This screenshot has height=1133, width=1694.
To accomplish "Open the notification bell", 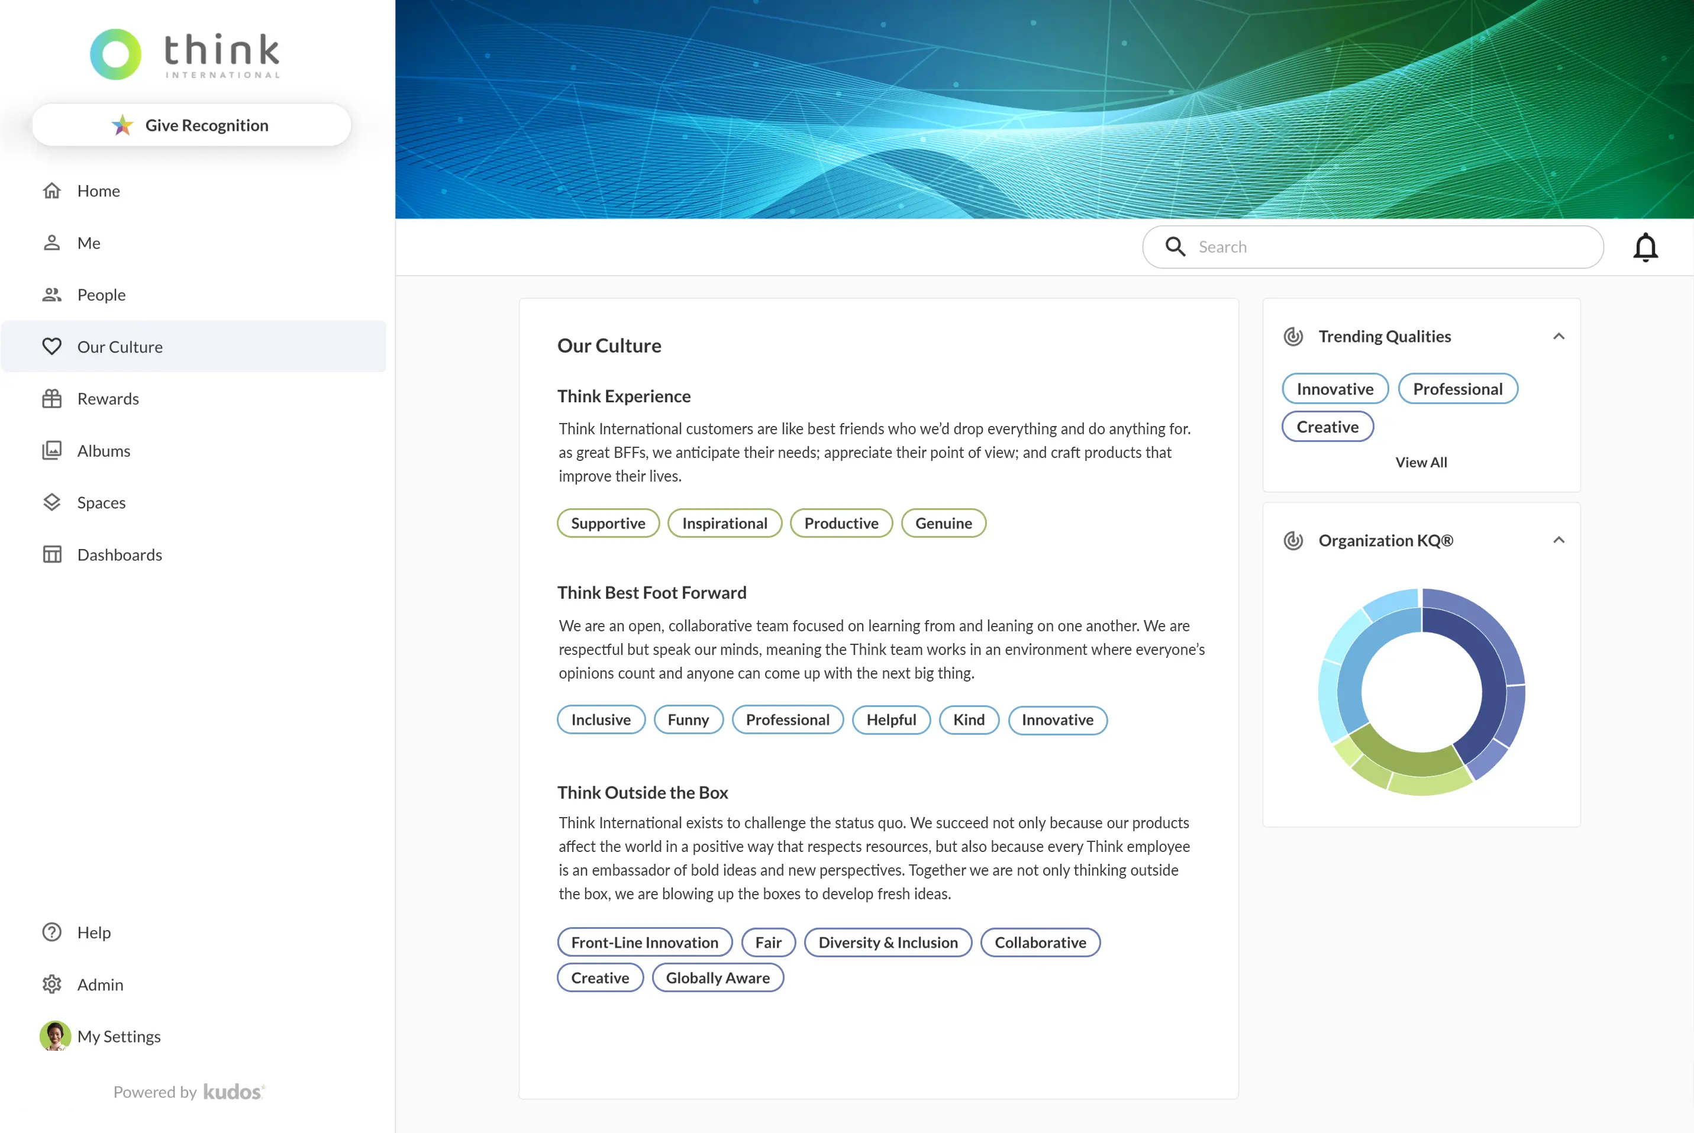I will click(x=1646, y=247).
